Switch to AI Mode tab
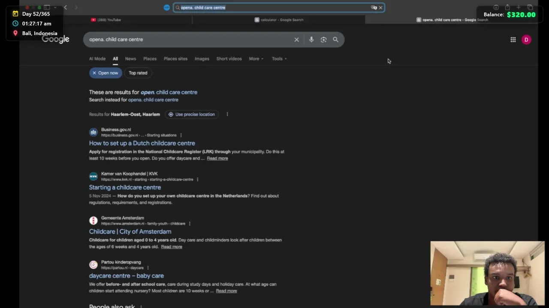This screenshot has height=308, width=549. (x=97, y=59)
